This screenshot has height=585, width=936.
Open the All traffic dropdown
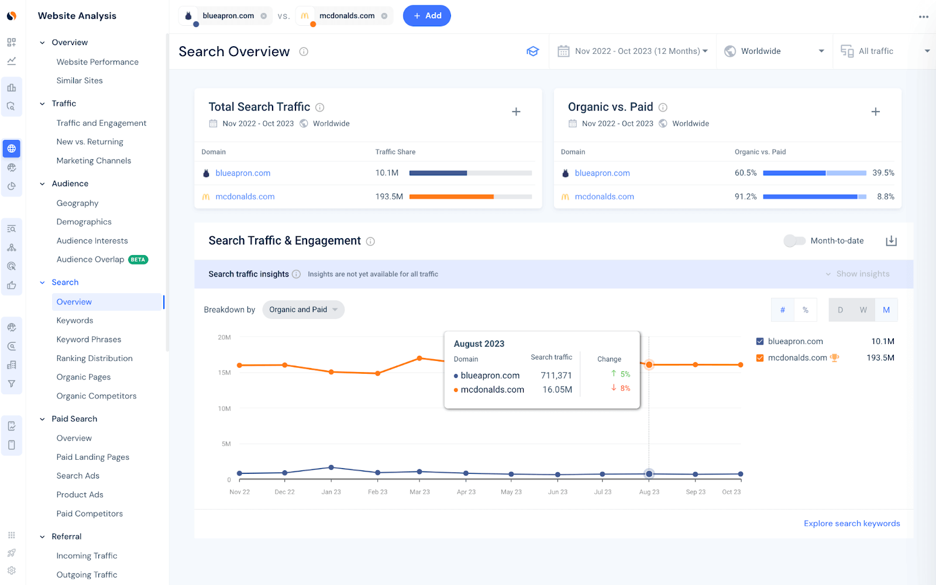tap(885, 51)
